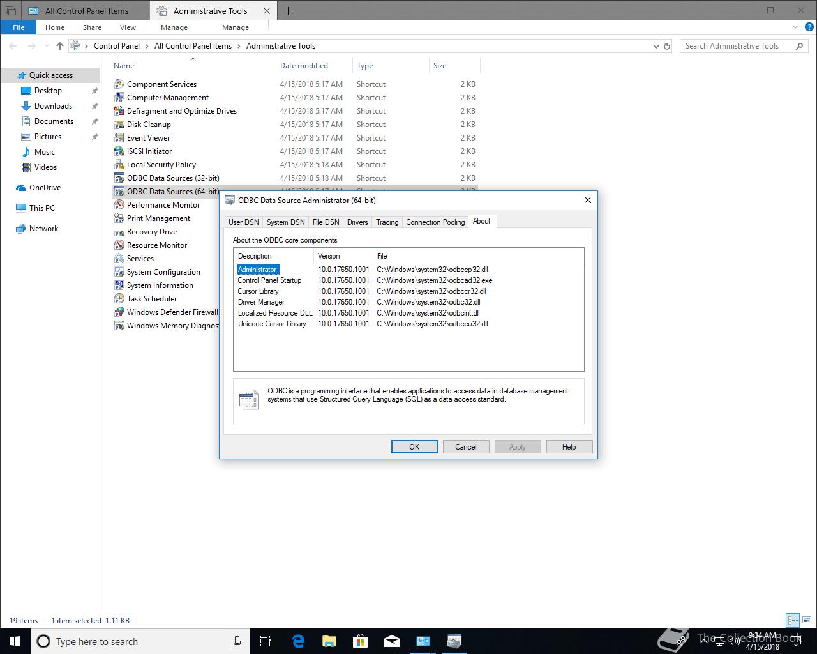Open the File DSN tab

click(326, 222)
